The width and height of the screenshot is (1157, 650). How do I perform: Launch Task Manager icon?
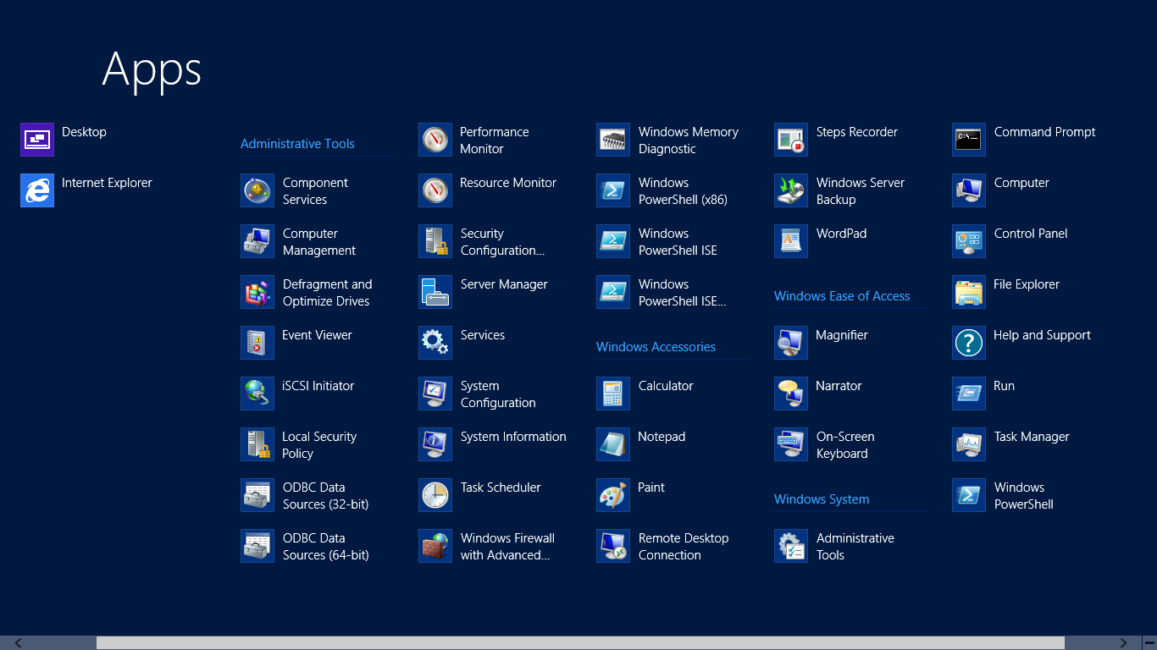point(969,444)
